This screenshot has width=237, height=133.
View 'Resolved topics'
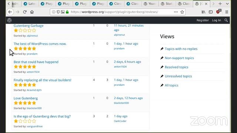pos(176,67)
